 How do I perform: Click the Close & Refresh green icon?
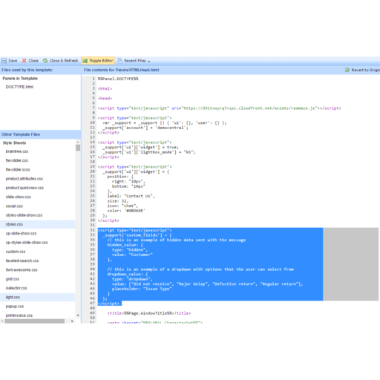point(45,61)
